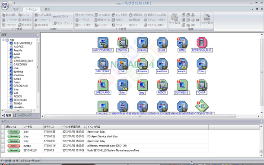The height and width of the screenshot is (165, 264).
Task: Select the Major event row for europa
Action: (105, 146)
